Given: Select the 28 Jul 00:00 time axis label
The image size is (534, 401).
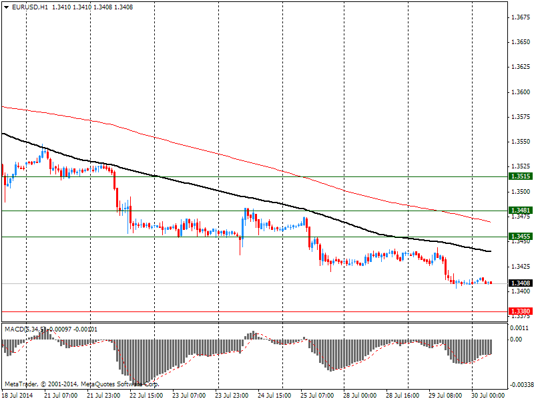Looking at the screenshot, I should (x=360, y=395).
